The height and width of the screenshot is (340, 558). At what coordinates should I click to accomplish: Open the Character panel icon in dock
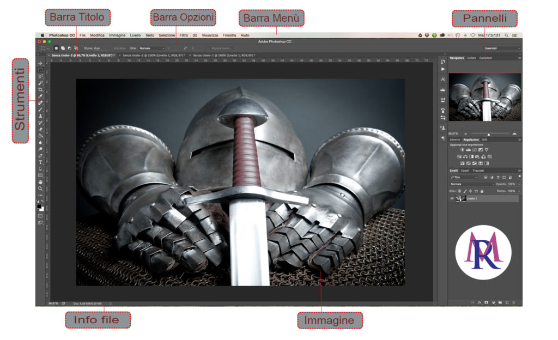pos(442,80)
